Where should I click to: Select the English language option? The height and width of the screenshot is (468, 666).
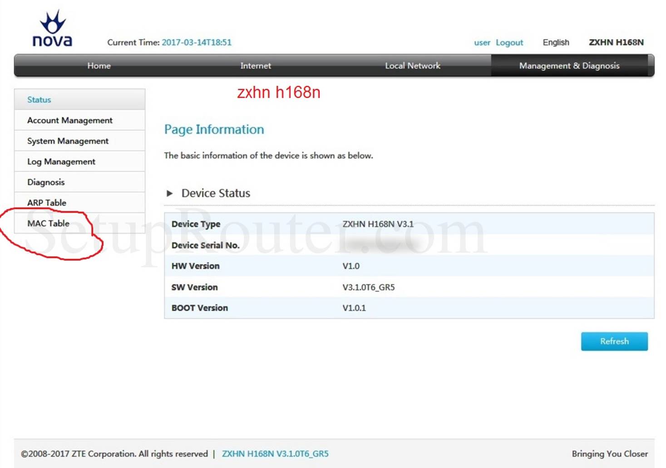(x=556, y=43)
